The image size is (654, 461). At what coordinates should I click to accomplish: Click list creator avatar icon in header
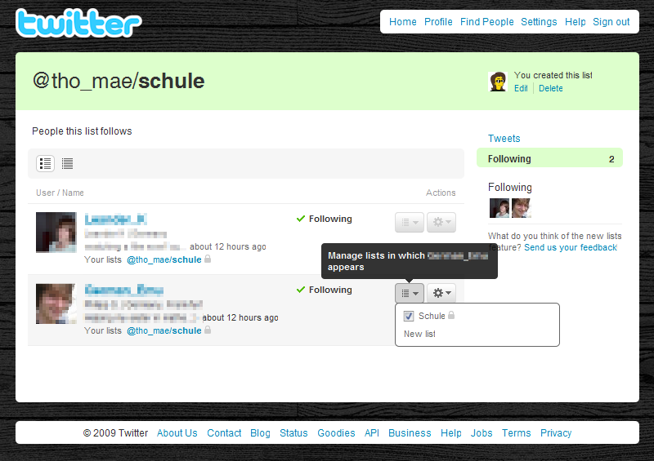point(498,82)
